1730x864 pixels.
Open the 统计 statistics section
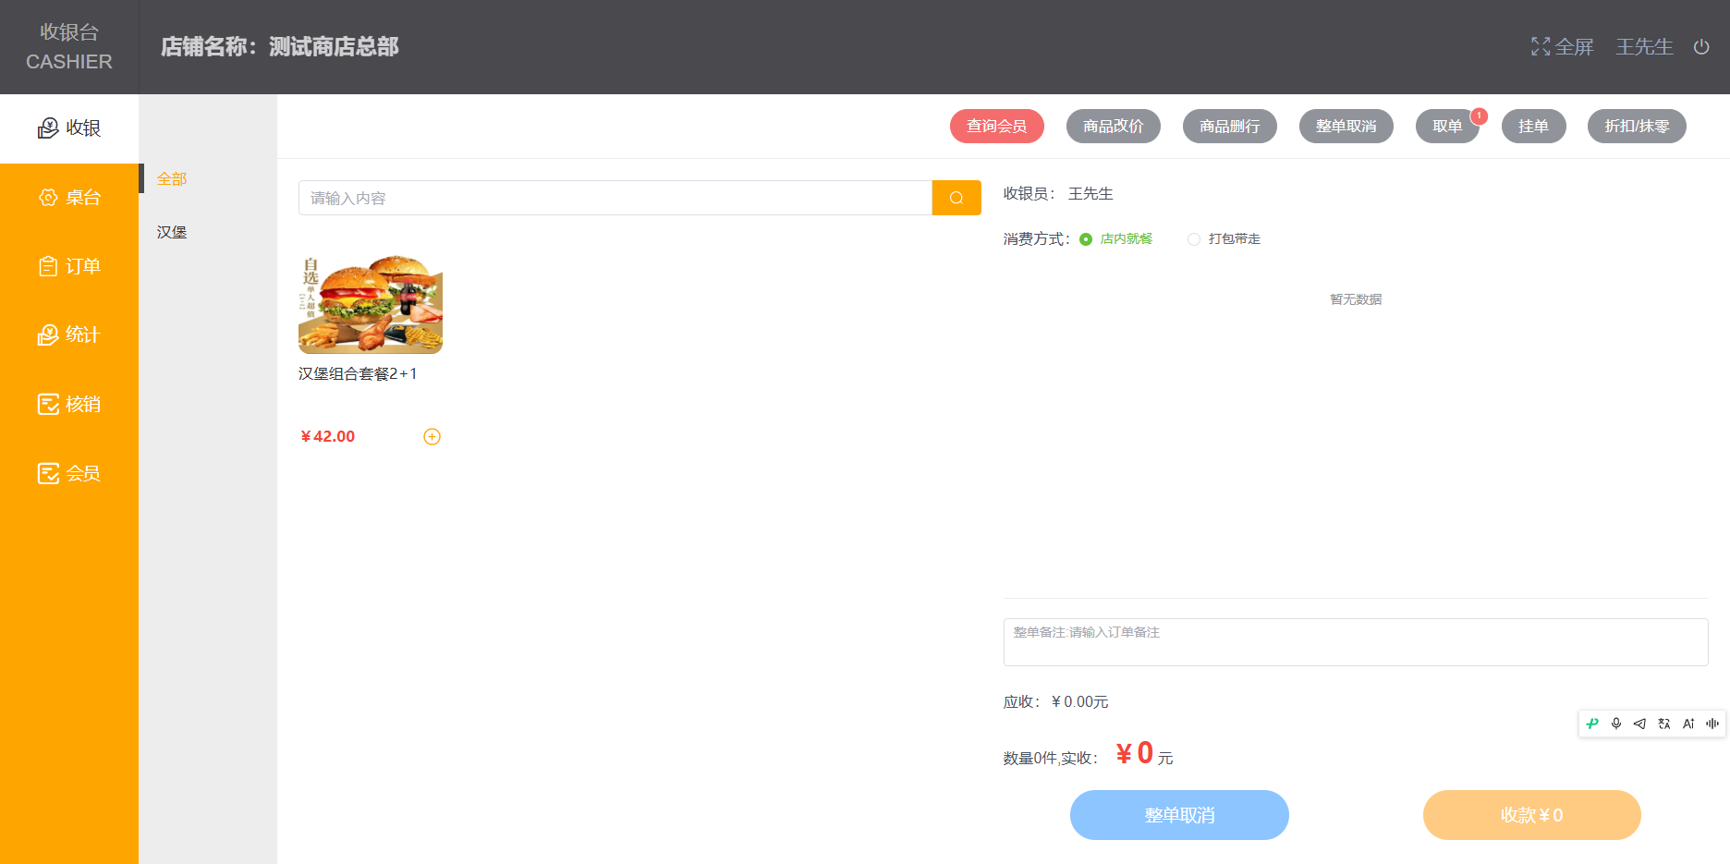(x=69, y=335)
